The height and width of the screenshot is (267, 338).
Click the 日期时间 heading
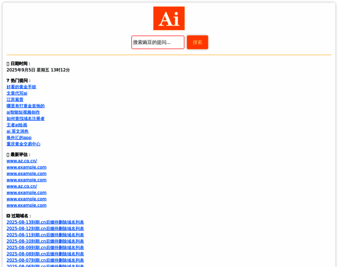coord(19,64)
